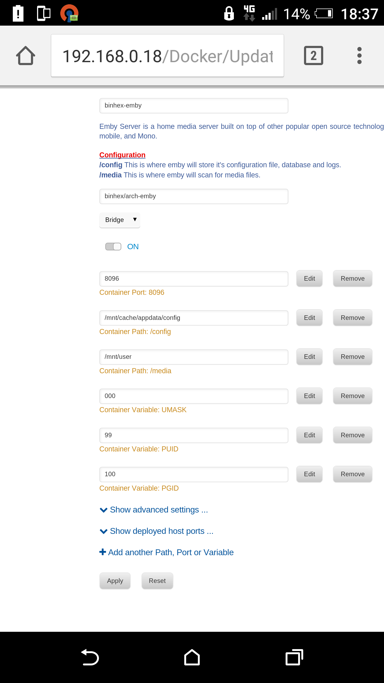Click the Configuration heading link
384x683 pixels.
(122, 155)
